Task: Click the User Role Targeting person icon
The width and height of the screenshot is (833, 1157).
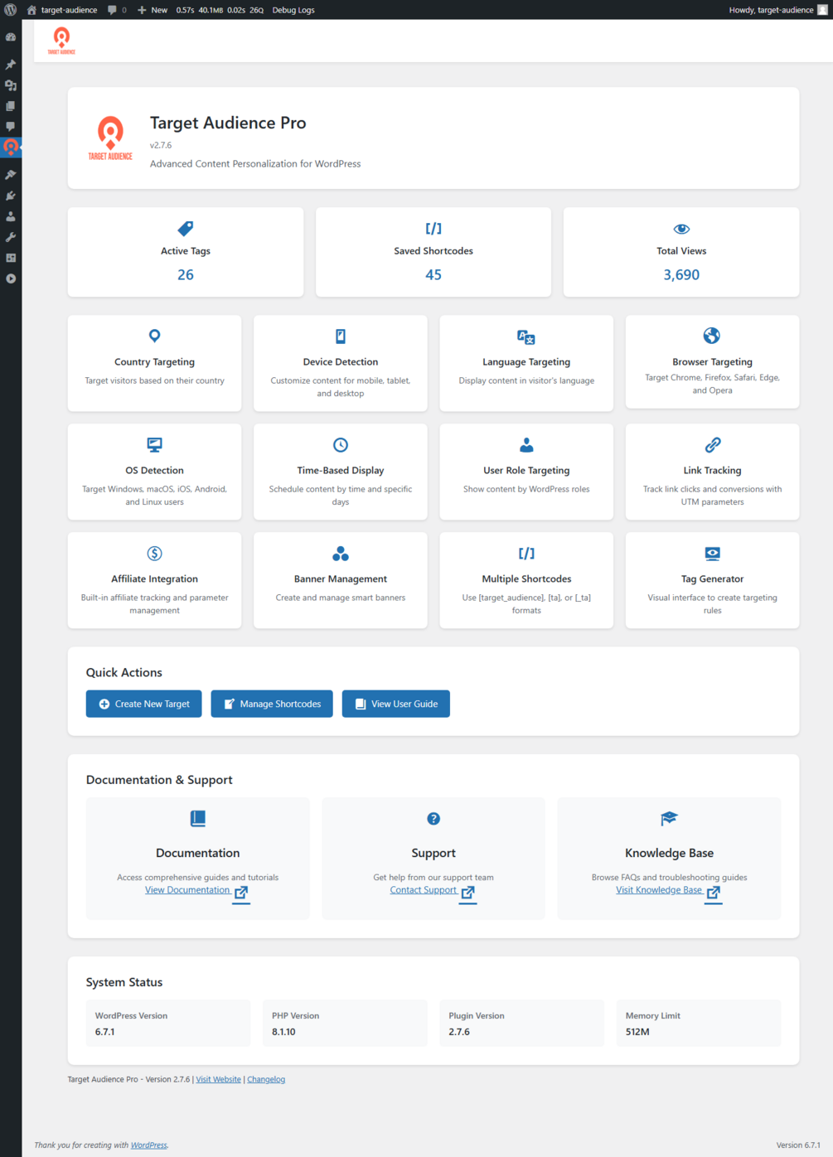Action: [526, 445]
